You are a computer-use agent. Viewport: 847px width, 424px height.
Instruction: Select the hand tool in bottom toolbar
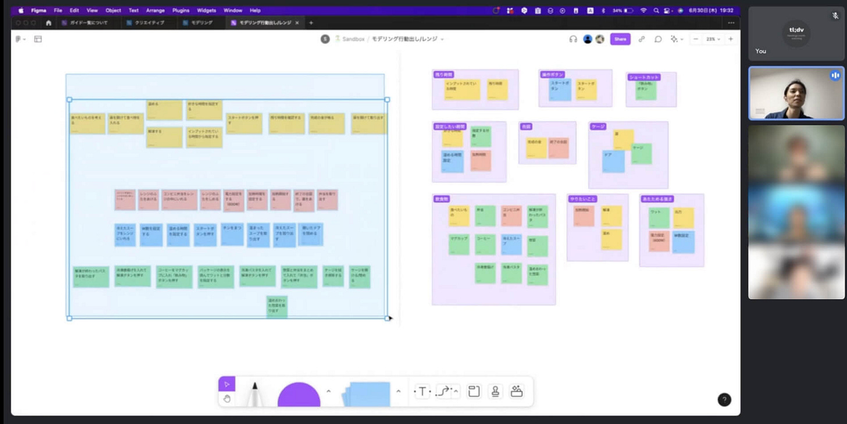point(227,398)
